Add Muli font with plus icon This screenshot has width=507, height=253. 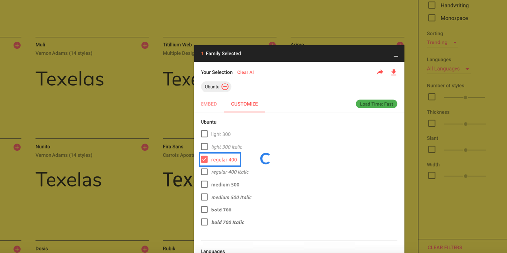tap(145, 45)
